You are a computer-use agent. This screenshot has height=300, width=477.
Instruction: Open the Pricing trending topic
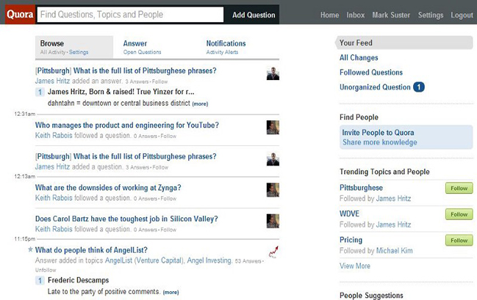[351, 240]
